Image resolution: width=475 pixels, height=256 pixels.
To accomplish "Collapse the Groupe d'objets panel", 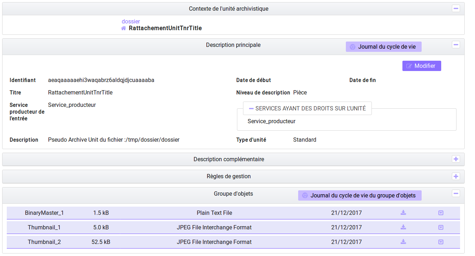I will click(456, 194).
